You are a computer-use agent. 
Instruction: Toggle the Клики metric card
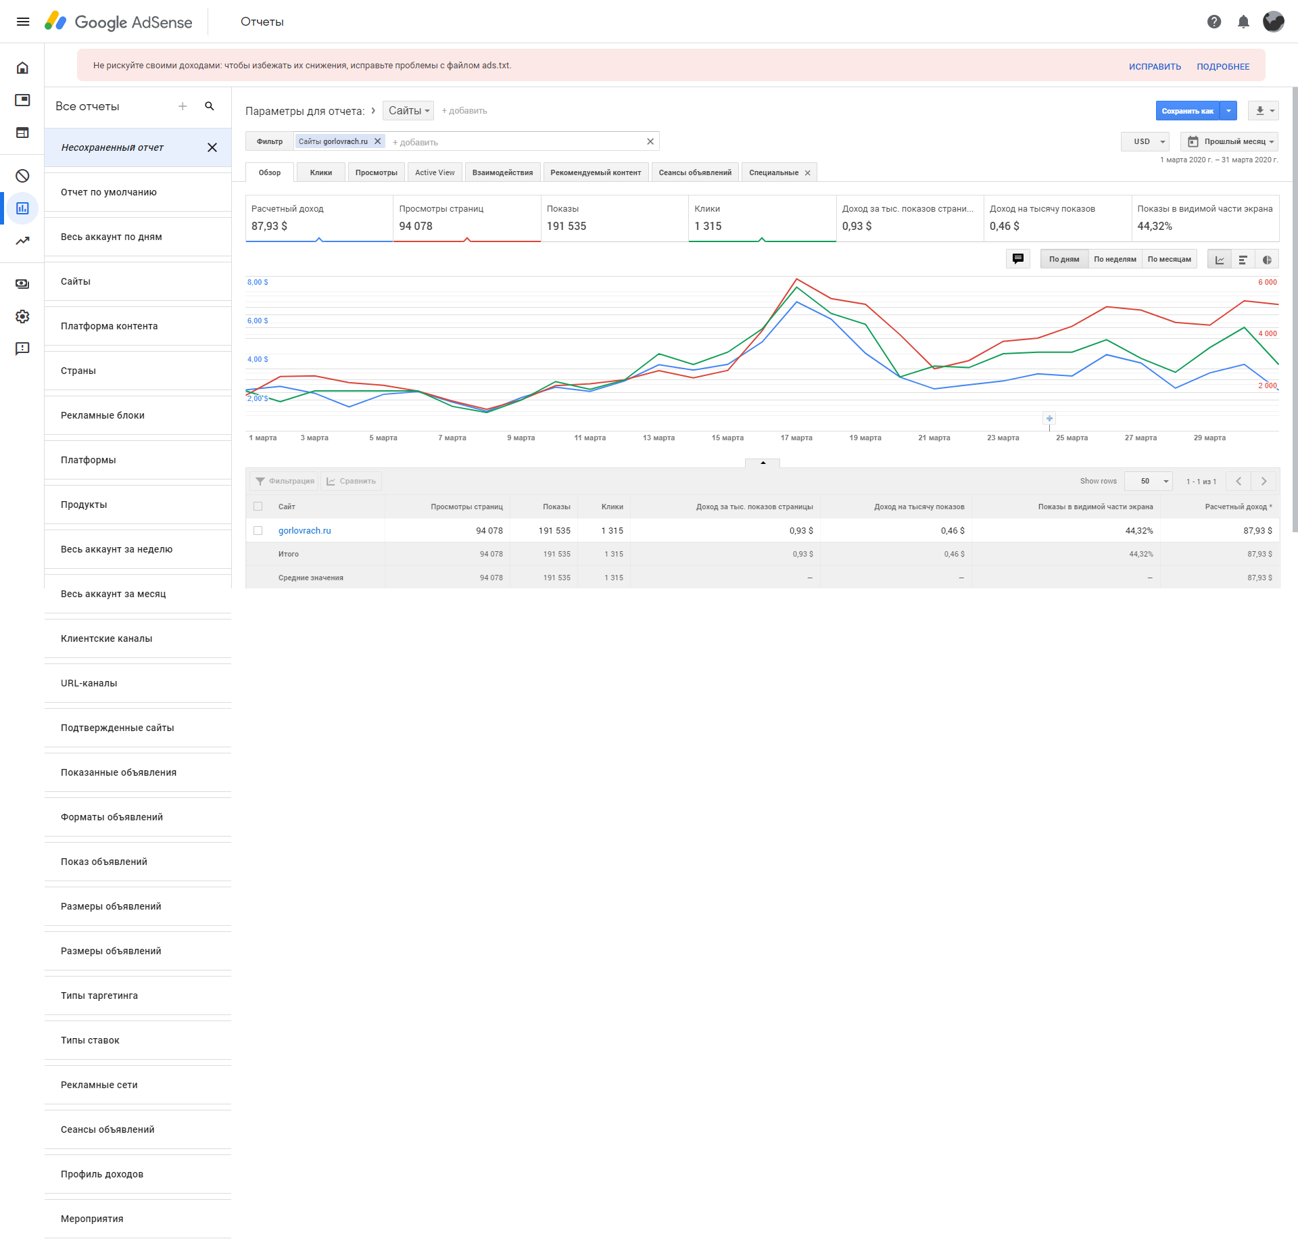click(x=761, y=218)
